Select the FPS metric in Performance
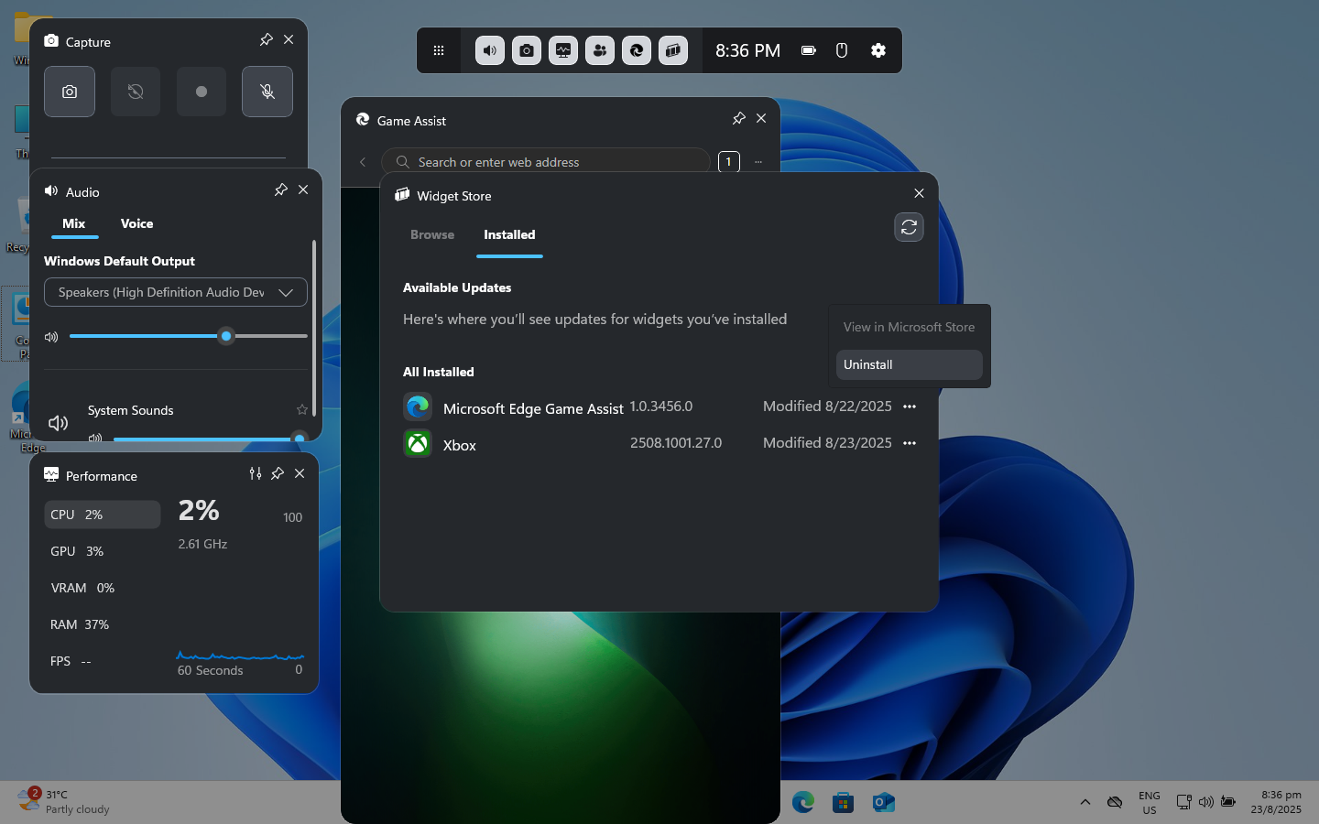Viewport: 1319px width, 824px height. tap(103, 661)
